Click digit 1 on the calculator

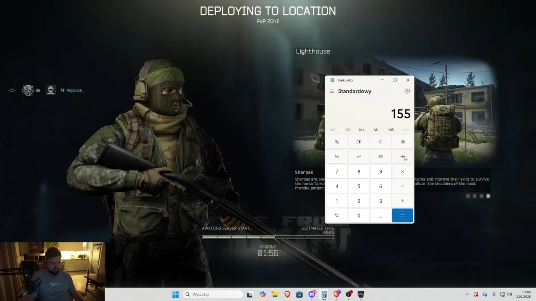tap(337, 201)
